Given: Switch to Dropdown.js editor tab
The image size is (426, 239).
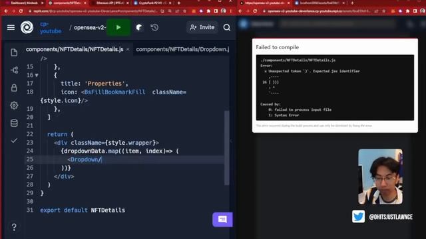Looking at the screenshot, I should point(182,49).
